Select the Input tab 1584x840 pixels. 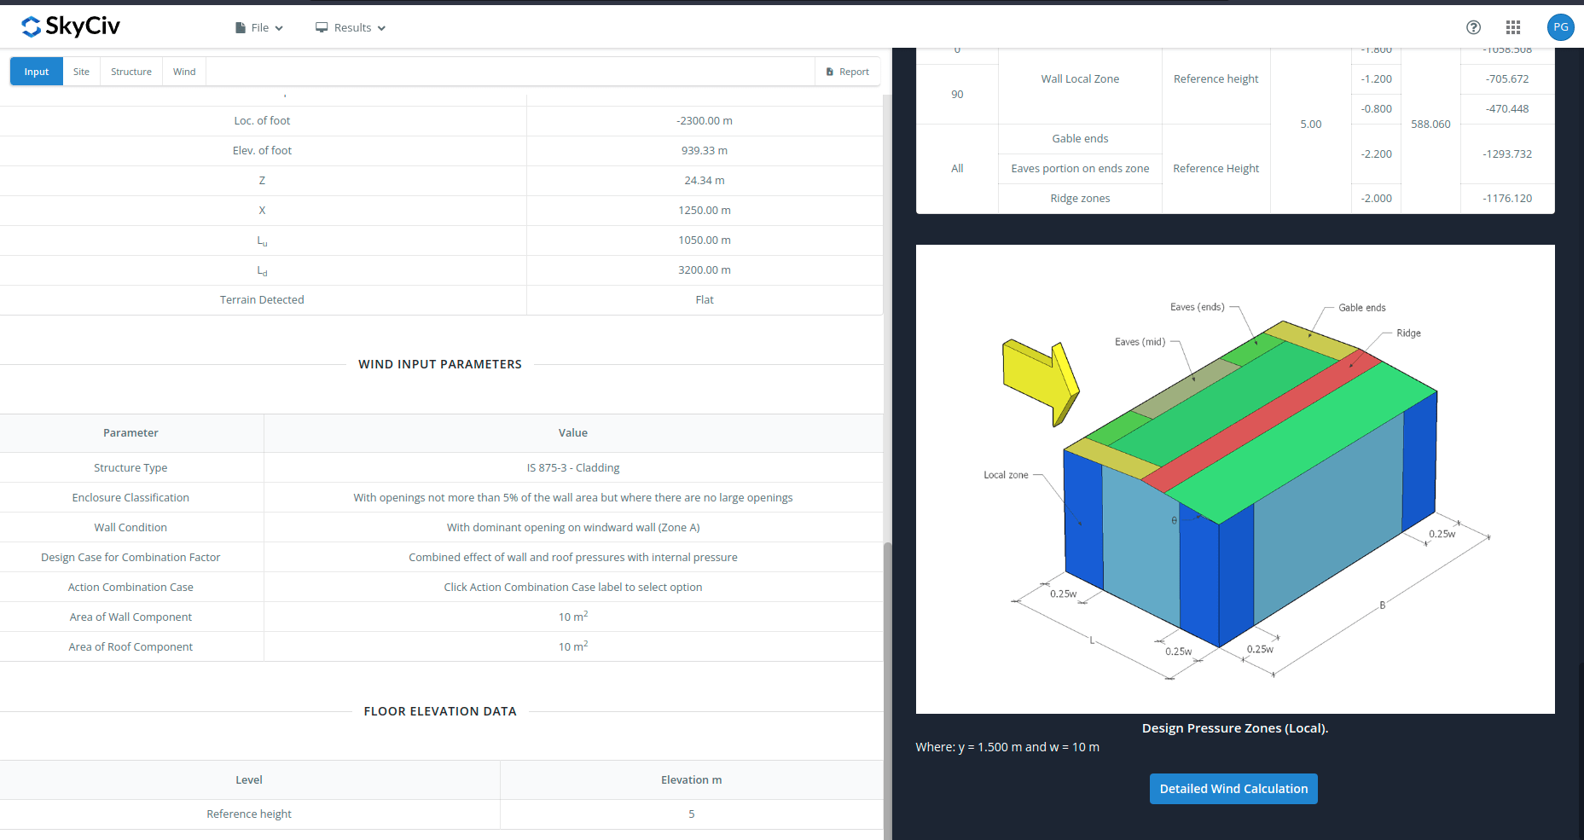[37, 72]
